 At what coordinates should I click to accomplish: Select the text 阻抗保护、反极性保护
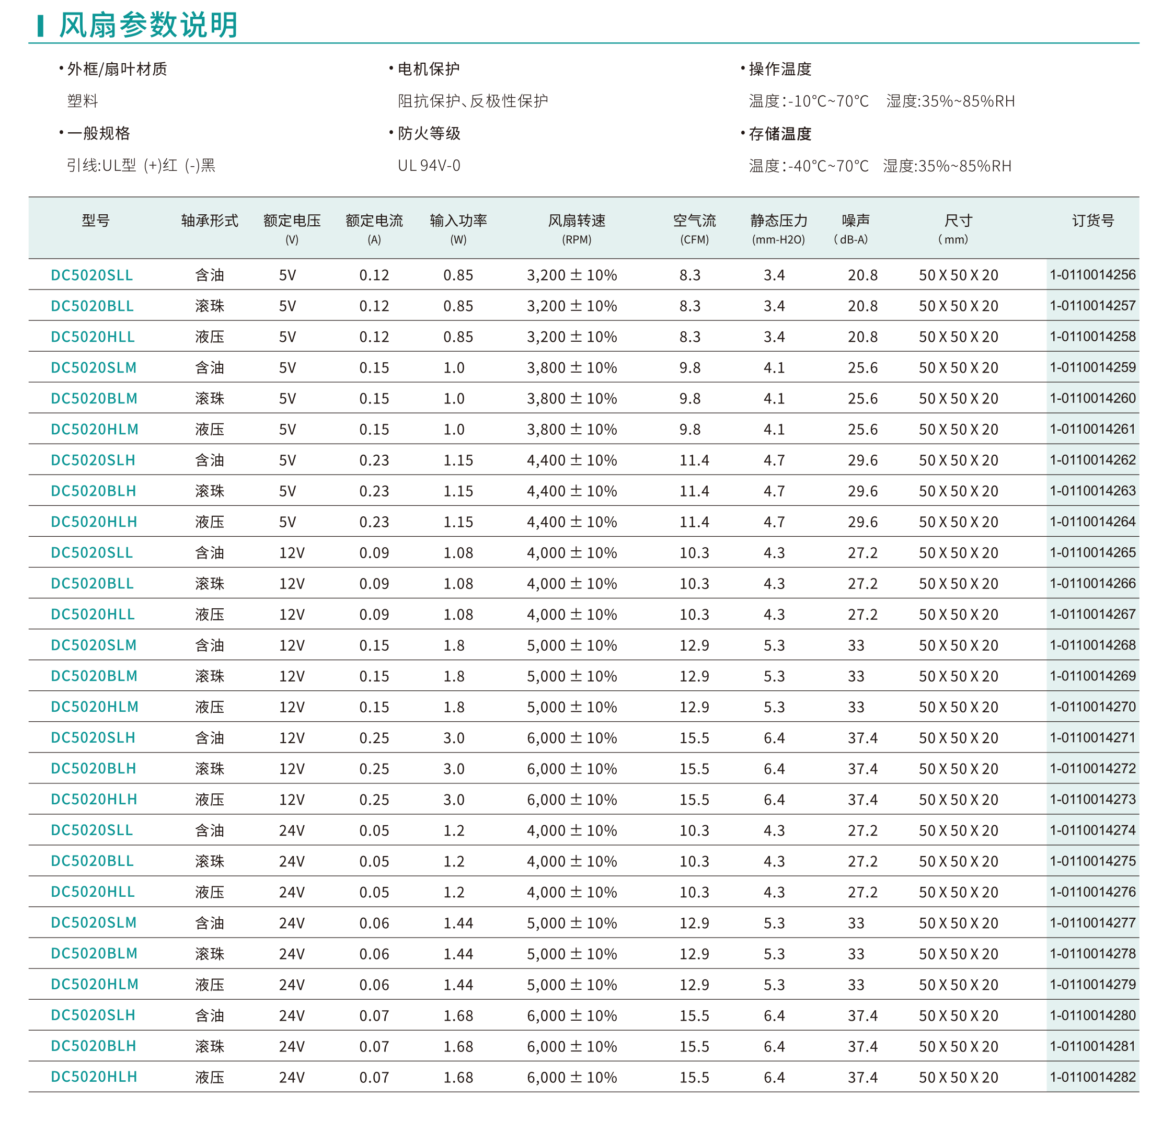[473, 101]
